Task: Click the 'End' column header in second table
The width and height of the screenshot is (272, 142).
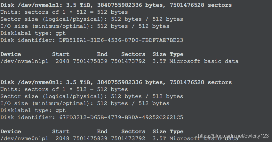Action: tap(102, 131)
